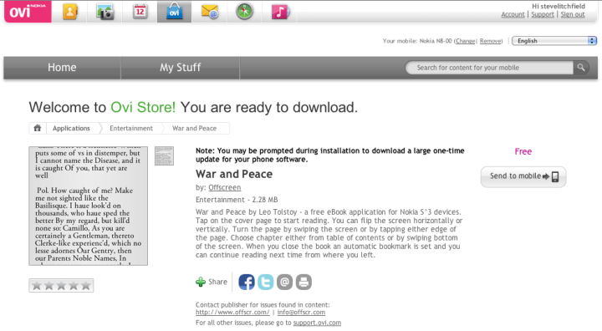This screenshot has width=602, height=331.
Task: Share on Twitter
Action: [266, 282]
